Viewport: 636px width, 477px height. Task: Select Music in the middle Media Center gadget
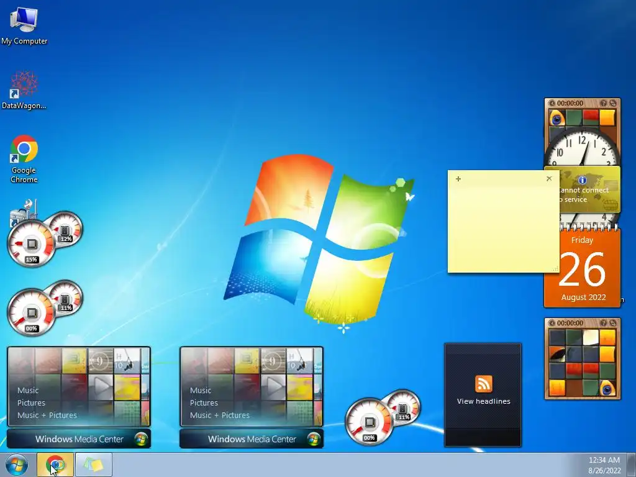point(201,390)
